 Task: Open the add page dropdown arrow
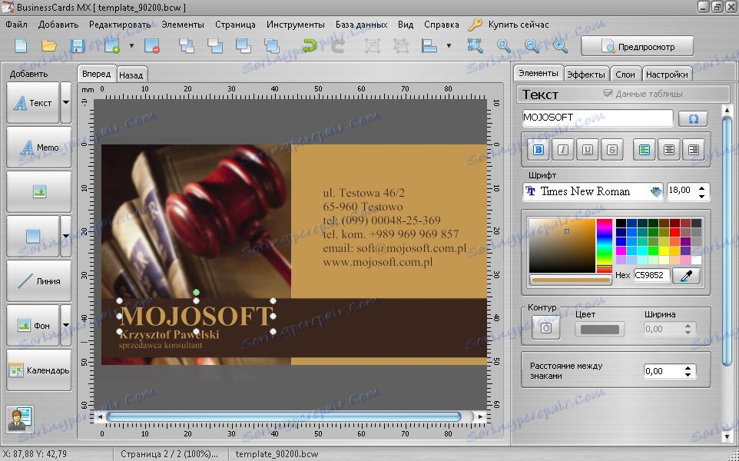pos(131,46)
